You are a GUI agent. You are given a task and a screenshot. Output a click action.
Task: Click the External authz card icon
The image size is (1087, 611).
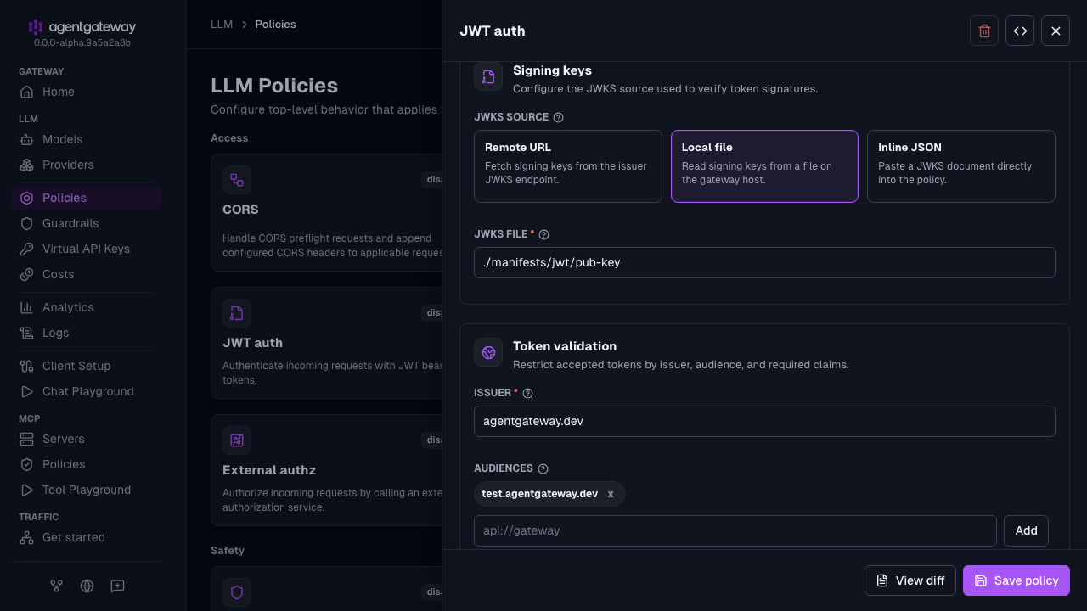click(x=237, y=440)
